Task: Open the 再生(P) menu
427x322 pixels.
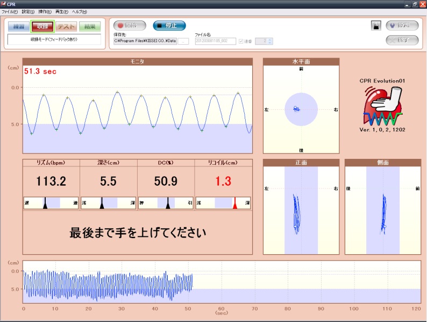Action: click(x=62, y=11)
